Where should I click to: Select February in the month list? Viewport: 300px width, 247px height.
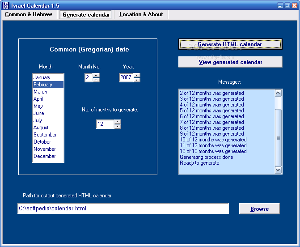pyautogui.click(x=48, y=85)
